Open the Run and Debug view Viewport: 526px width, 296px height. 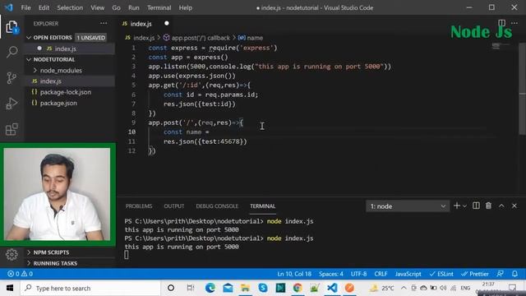(12, 104)
